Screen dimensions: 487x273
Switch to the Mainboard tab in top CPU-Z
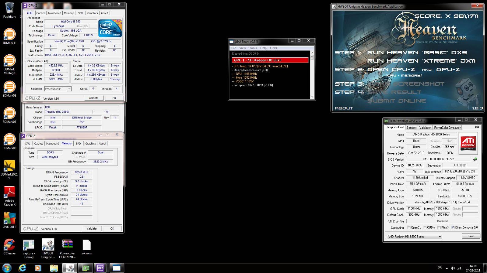[54, 13]
